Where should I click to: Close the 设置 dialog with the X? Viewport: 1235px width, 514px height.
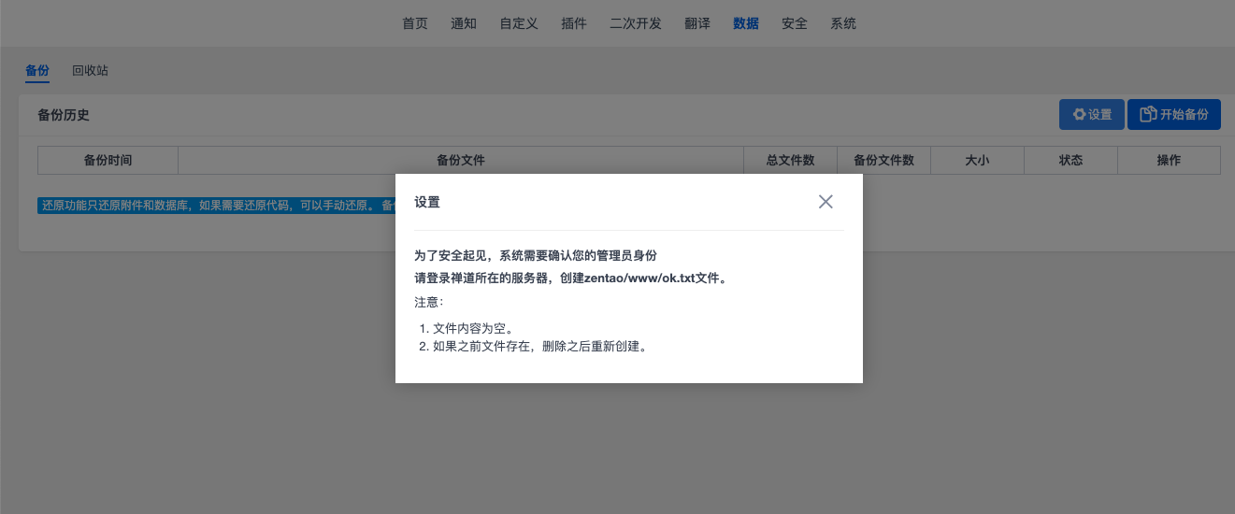pos(826,202)
